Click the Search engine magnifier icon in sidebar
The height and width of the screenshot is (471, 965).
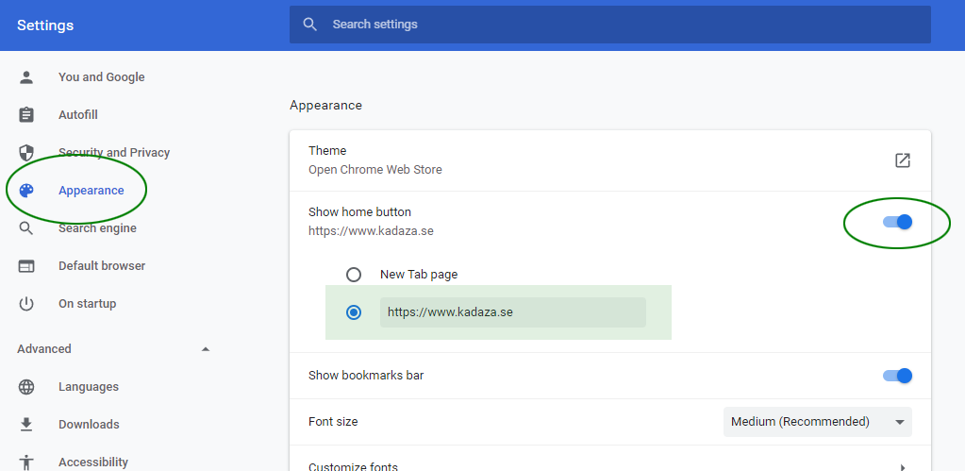tap(26, 228)
